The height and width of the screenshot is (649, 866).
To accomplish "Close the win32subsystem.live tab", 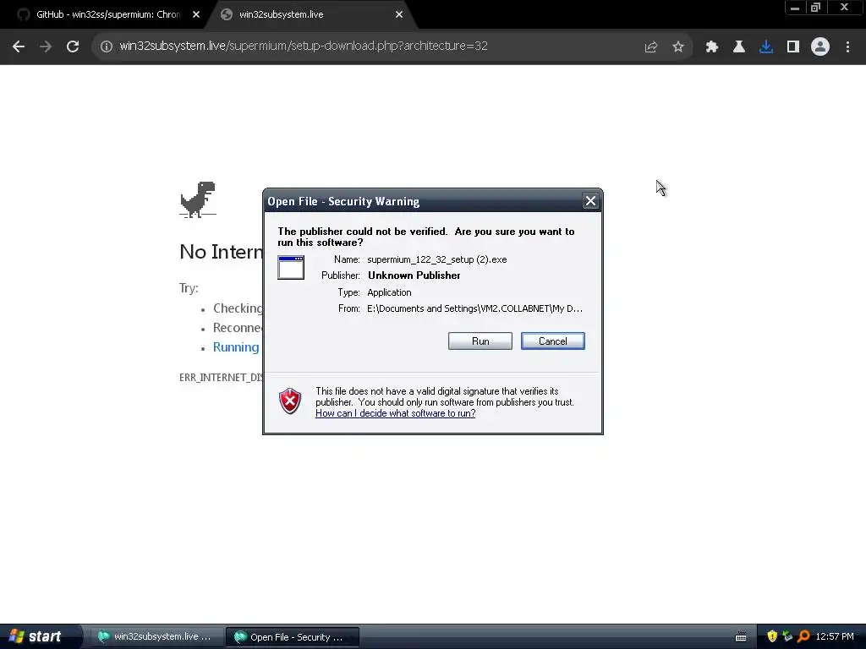I will [399, 15].
